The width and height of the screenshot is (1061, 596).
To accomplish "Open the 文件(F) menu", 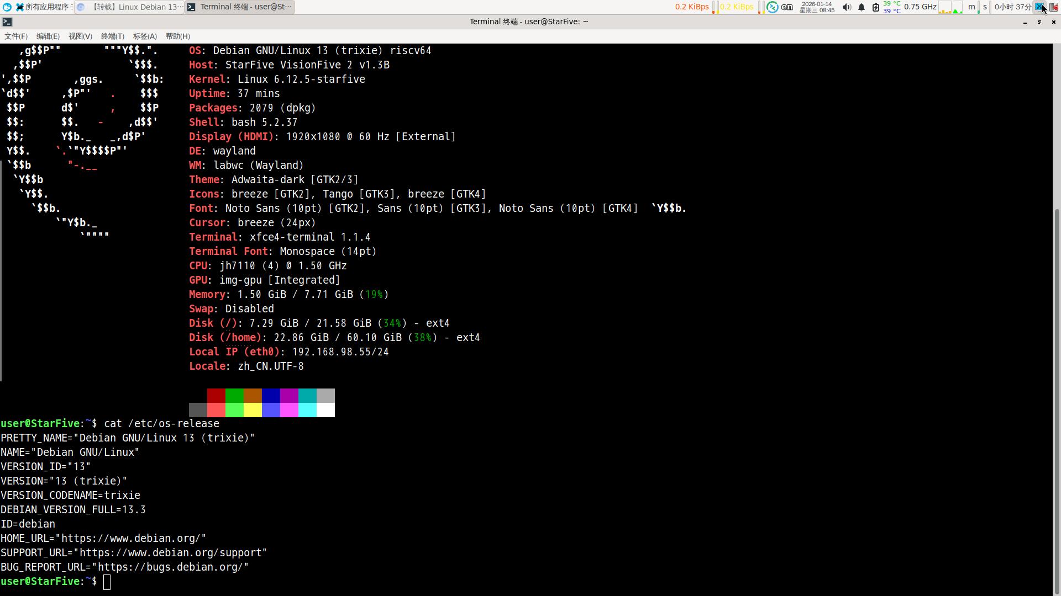I will pos(16,36).
